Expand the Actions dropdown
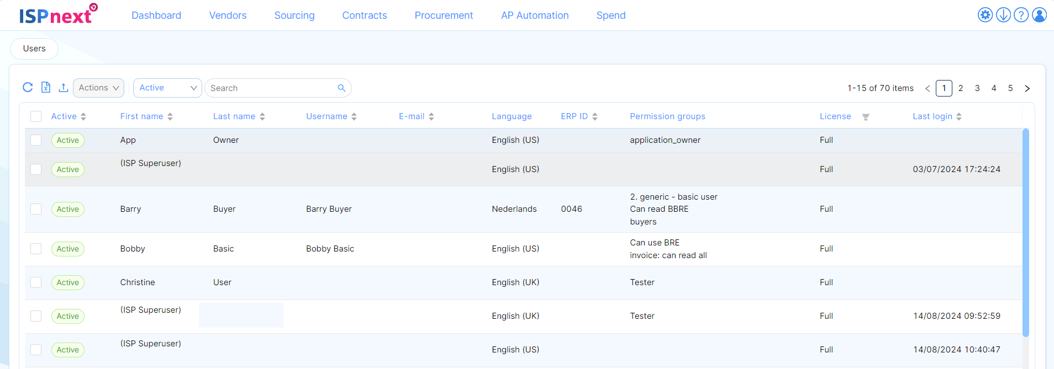Viewport: 1054px width, 369px height. 98,88
